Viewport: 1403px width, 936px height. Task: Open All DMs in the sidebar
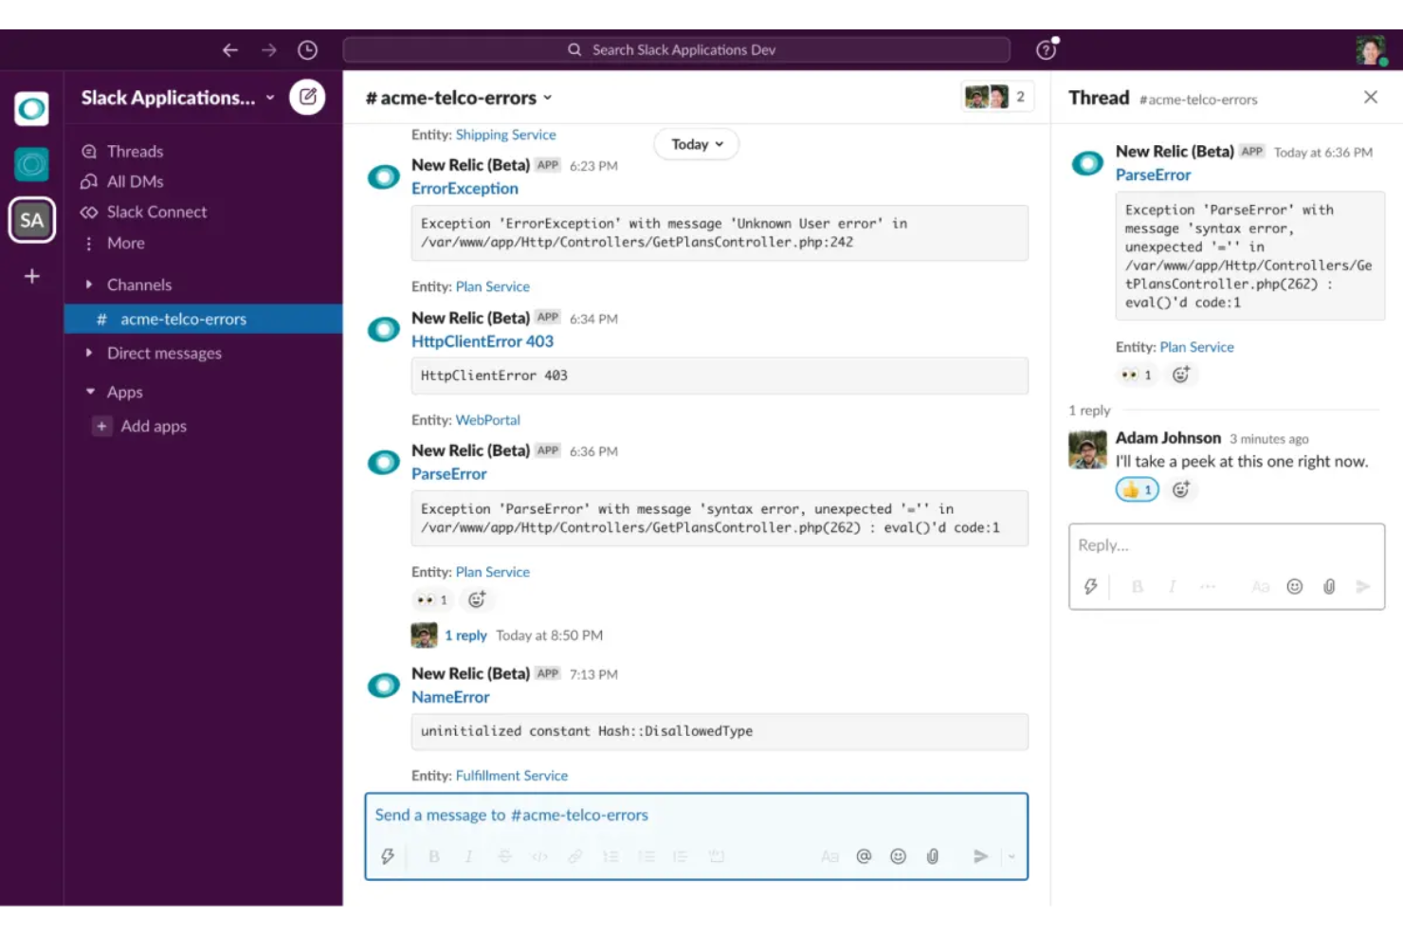click(x=133, y=181)
